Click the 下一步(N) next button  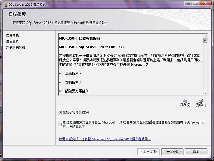coord(172,152)
